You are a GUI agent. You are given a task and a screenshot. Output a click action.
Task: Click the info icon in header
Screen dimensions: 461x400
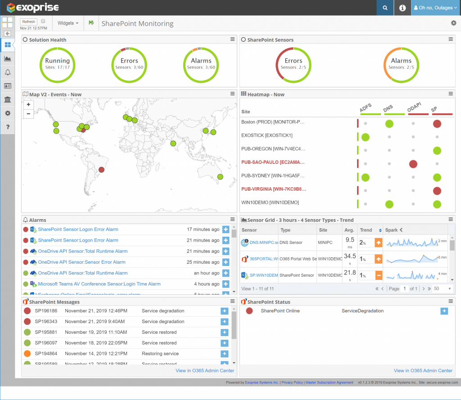(402, 8)
